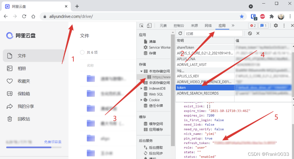Delete selected storage entry with X

(258, 33)
